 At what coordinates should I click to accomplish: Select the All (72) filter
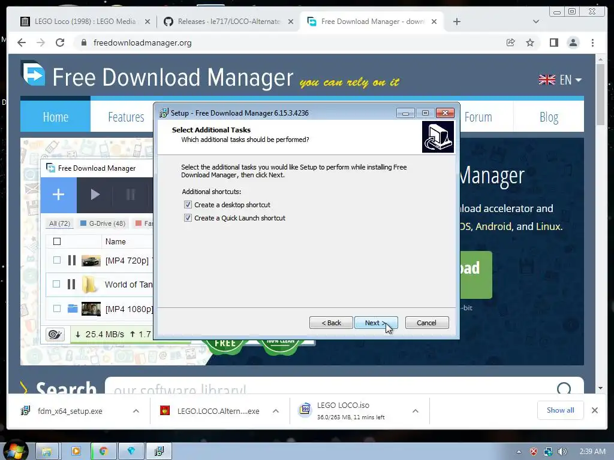(x=59, y=223)
